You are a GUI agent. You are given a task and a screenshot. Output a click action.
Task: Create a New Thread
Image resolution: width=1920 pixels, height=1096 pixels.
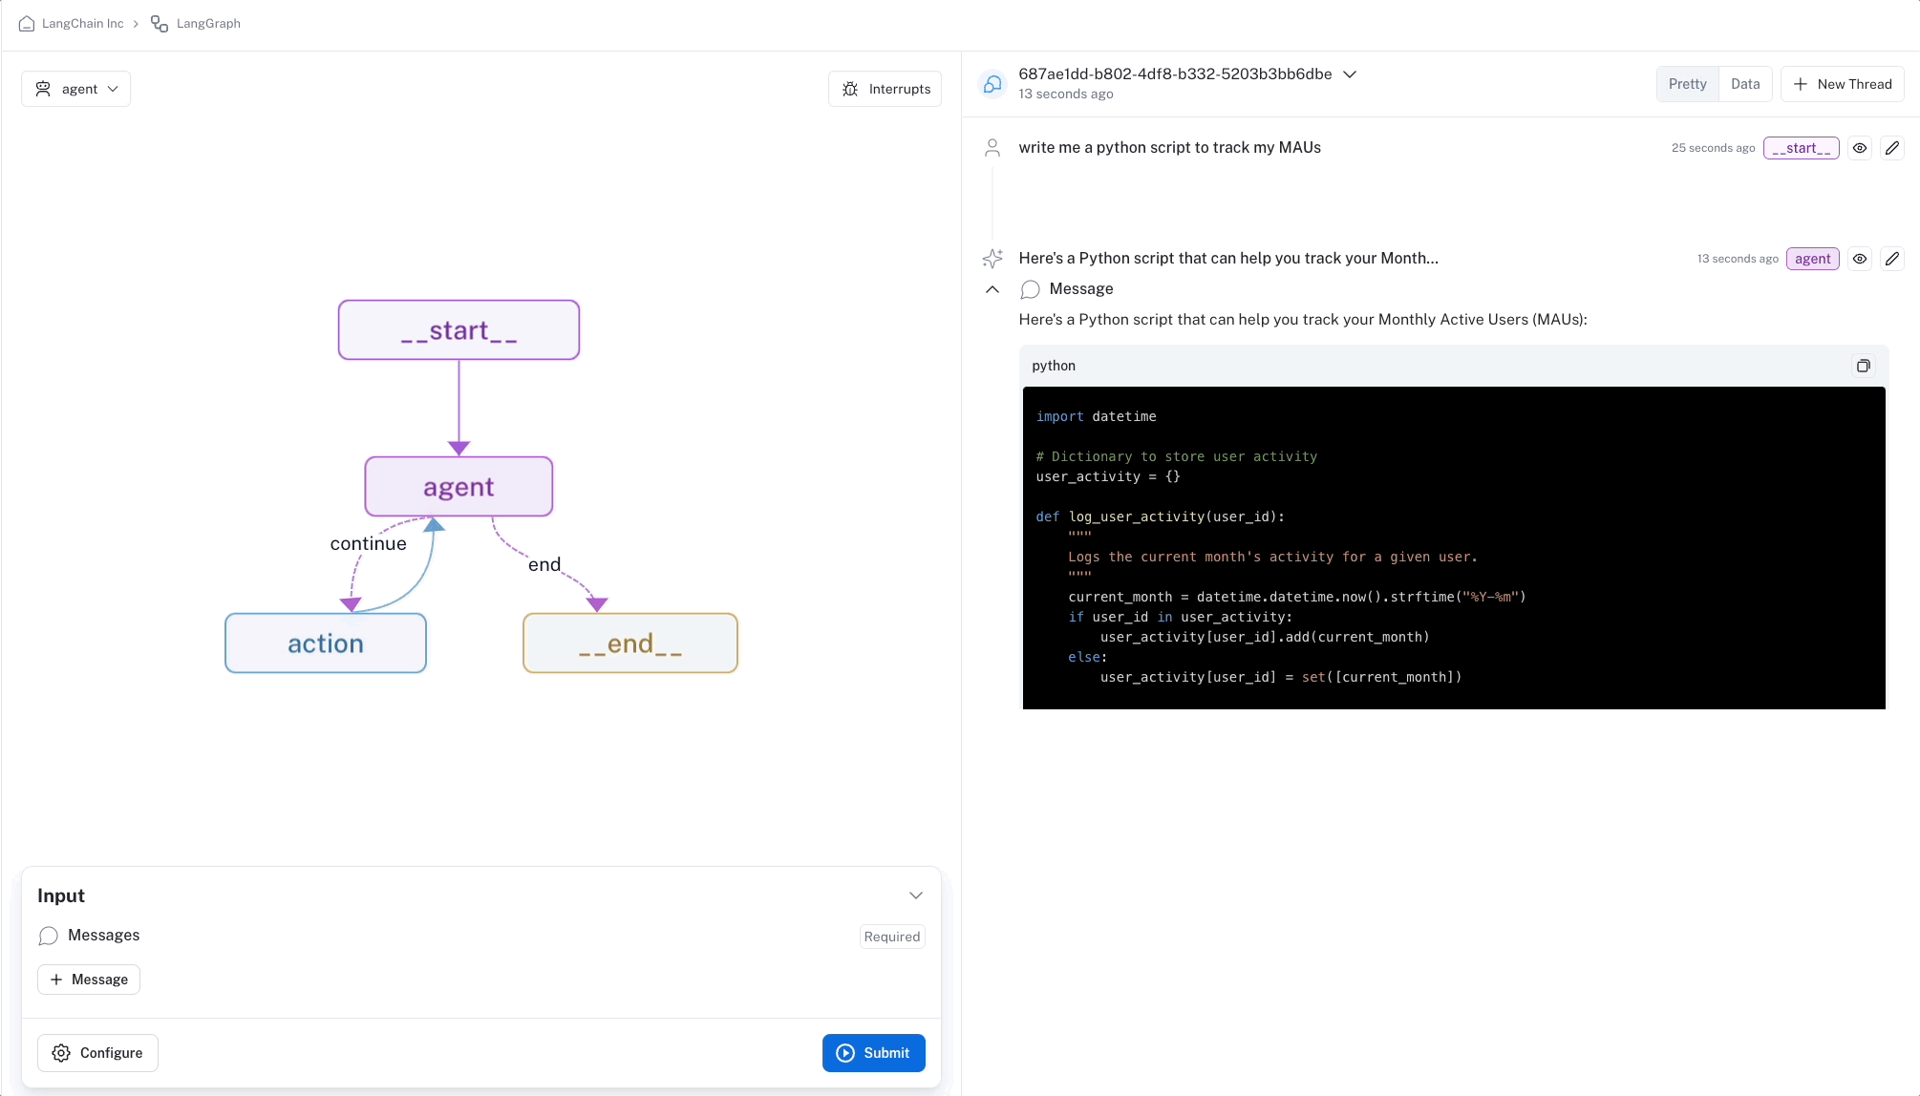(1842, 83)
